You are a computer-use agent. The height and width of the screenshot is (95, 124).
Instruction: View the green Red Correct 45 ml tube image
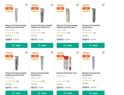pyautogui.click(x=93, y=15)
